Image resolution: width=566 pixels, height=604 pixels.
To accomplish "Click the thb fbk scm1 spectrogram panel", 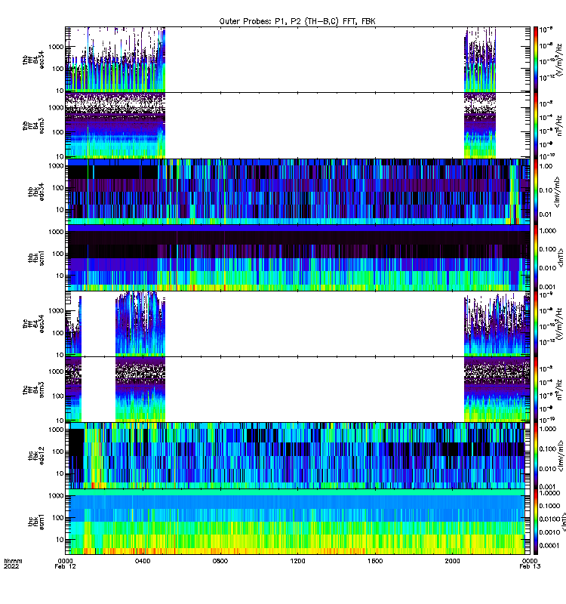I will click(x=297, y=257).
